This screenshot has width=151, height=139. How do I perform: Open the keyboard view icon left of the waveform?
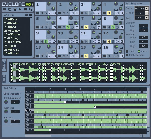click(x=4, y=65)
